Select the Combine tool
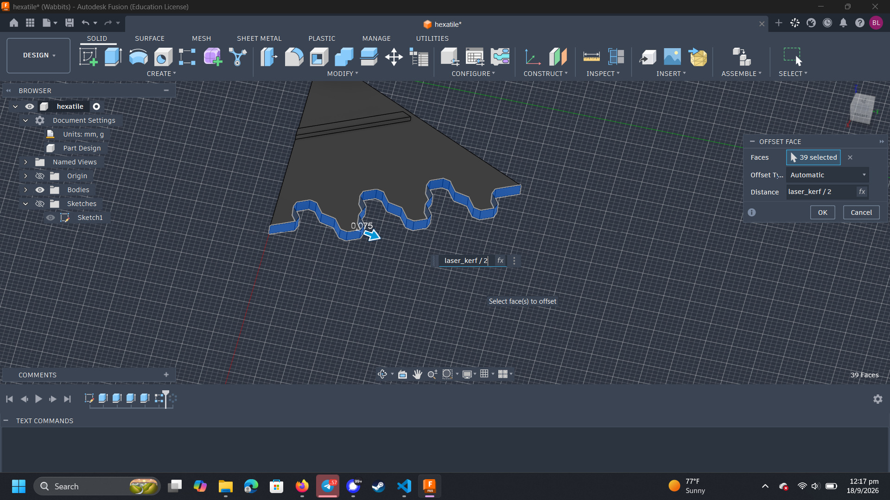 pos(344,57)
